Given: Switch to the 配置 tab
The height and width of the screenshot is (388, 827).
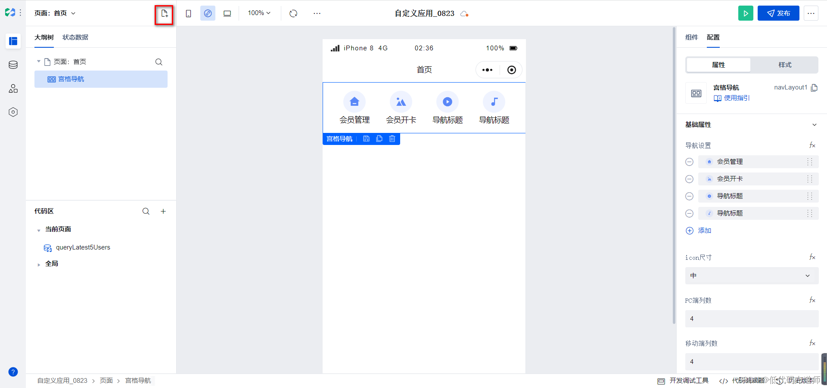Looking at the screenshot, I should click(713, 37).
